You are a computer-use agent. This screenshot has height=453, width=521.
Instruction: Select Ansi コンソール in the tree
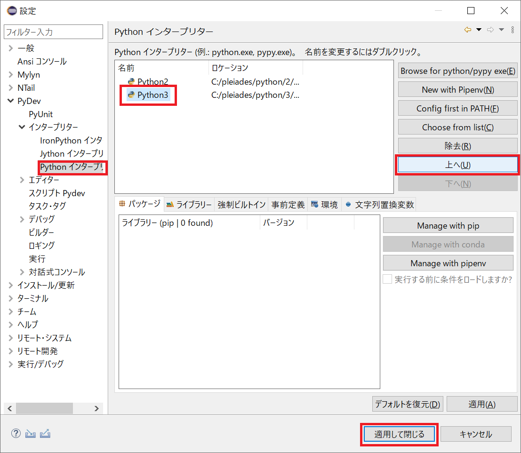(42, 62)
